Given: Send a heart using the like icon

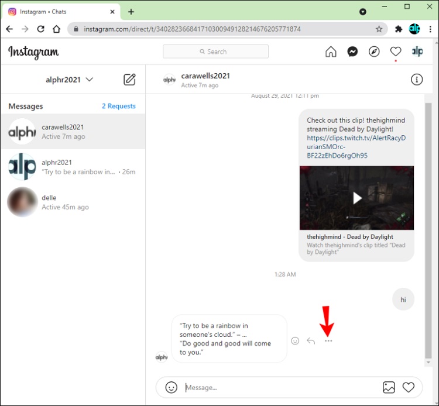Looking at the screenshot, I should click(409, 387).
